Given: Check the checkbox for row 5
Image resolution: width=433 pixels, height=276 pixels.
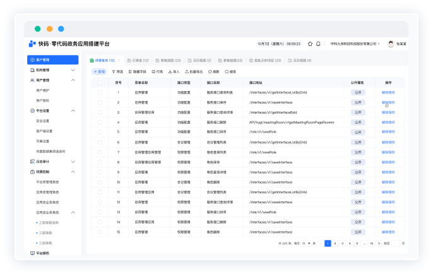Looking at the screenshot, I should [99, 132].
